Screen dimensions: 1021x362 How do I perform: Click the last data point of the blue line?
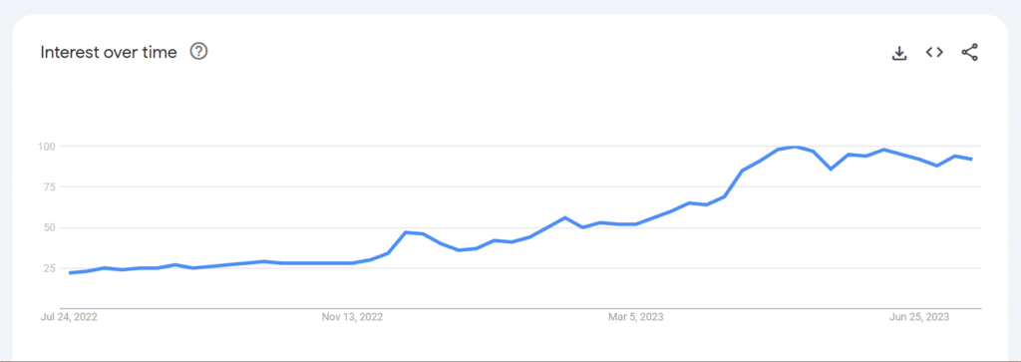(971, 159)
